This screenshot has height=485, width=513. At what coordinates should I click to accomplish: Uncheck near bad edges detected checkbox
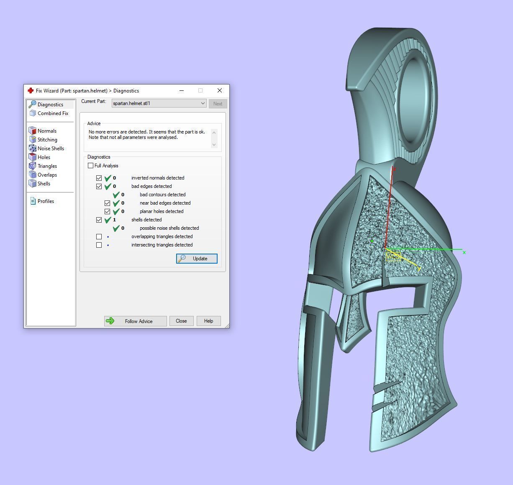[107, 203]
